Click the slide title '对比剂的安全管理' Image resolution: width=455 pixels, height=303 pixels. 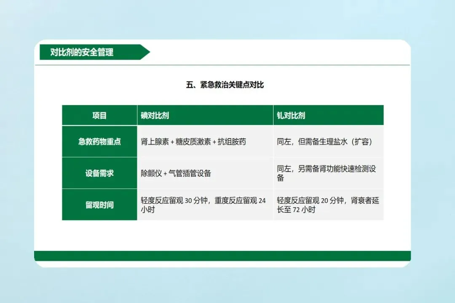click(82, 52)
